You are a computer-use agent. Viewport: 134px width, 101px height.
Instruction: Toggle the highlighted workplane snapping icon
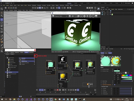point(59,8)
